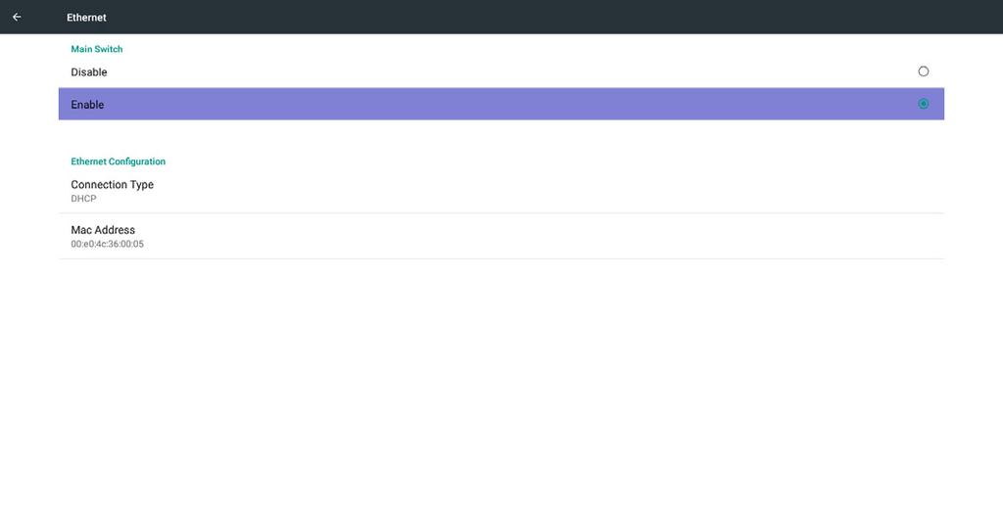Tap the highlighted Enable row
The height and width of the screenshot is (505, 1003).
(501, 104)
